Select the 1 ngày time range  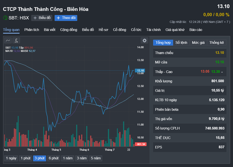pyautogui.click(x=11, y=158)
